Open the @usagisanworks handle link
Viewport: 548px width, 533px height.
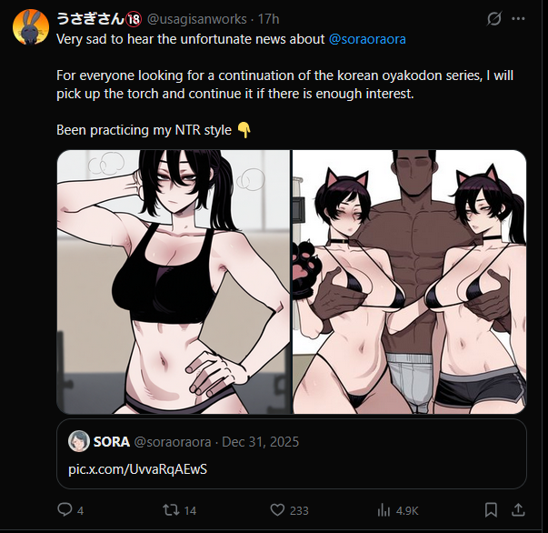(x=197, y=19)
